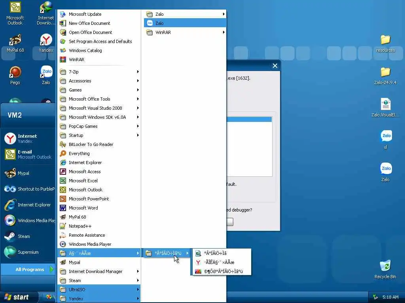Viewport: 405px width, 303px height.
Task: Open Windows Media Player in Start menu left pane
Action: [x=28, y=221]
